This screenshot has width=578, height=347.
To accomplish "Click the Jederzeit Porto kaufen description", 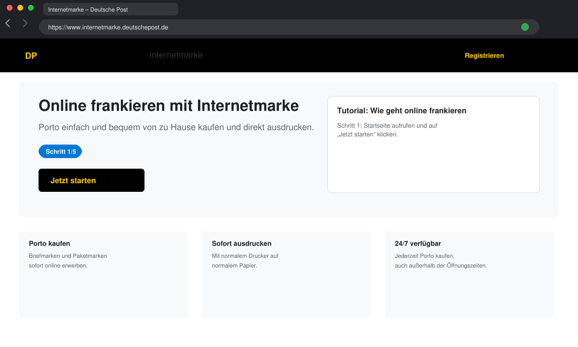I will tap(441, 261).
